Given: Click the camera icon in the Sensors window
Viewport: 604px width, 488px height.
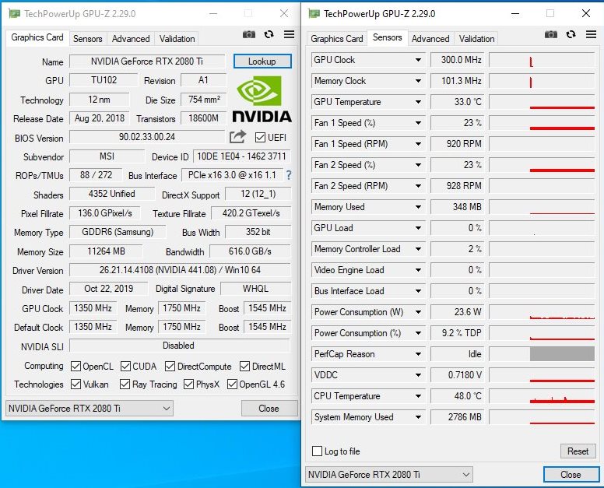Looking at the screenshot, I should click(x=551, y=35).
